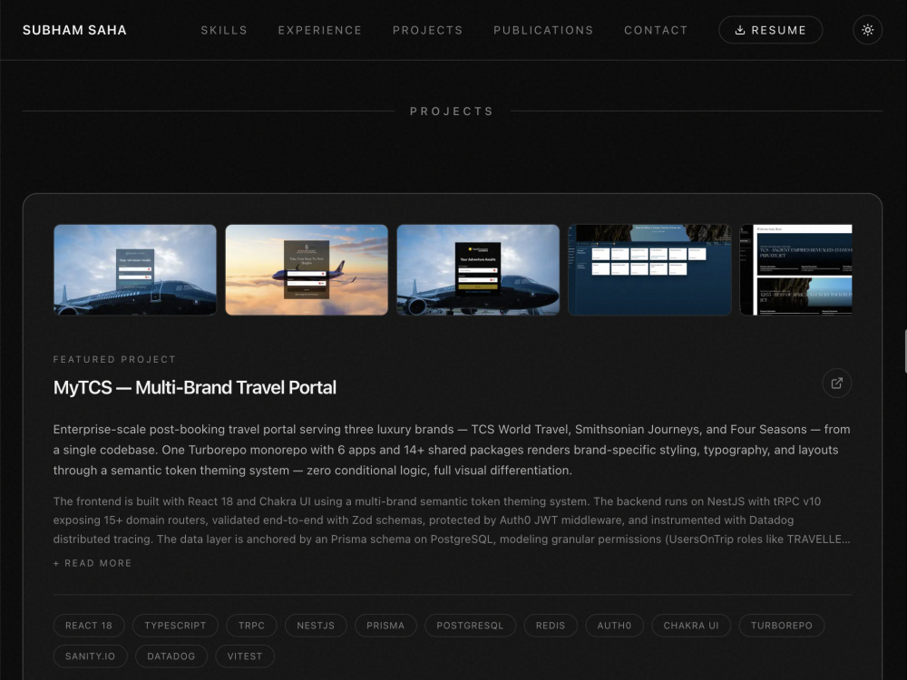This screenshot has width=907, height=680.
Task: Toggle the light/dark theme sun icon
Action: pos(867,30)
